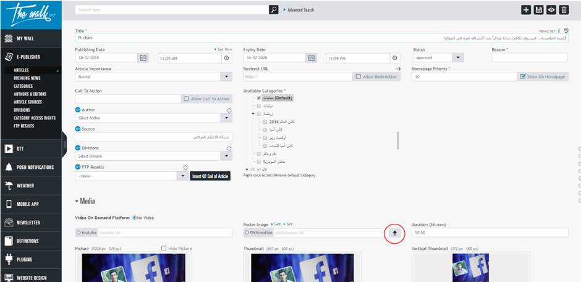Viewport: 581px width, 282px height.
Task: Open My Wall from the sidebar
Action: [31, 38]
